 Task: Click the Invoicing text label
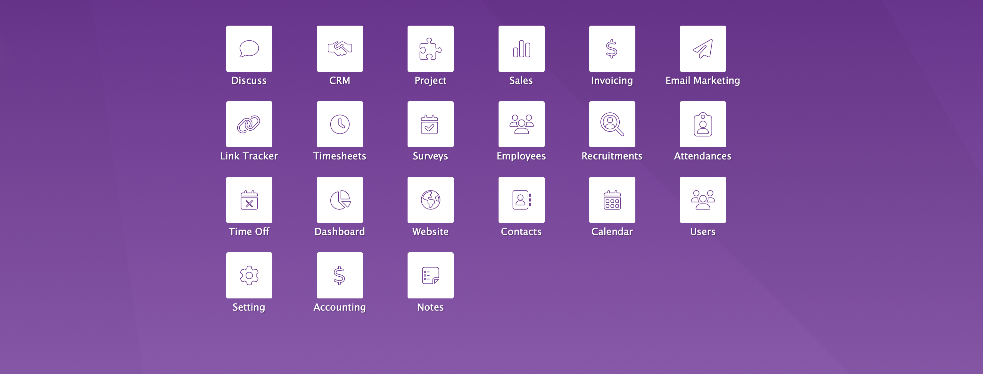[x=612, y=81]
